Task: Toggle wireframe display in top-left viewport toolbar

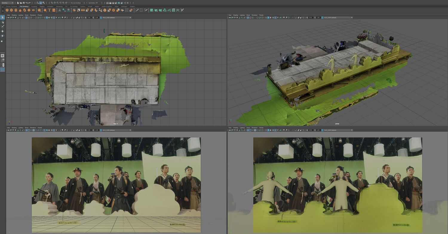Action: coord(45,18)
